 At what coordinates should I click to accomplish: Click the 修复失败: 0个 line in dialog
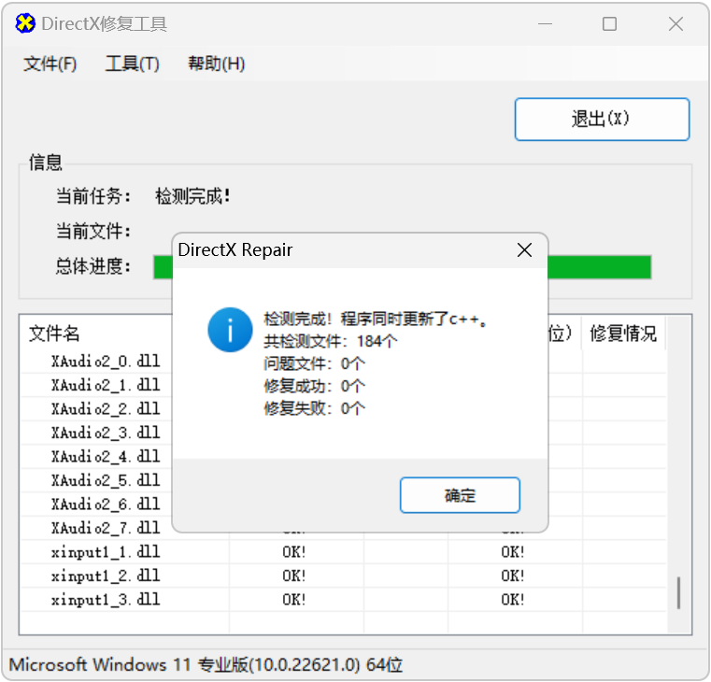tap(314, 408)
